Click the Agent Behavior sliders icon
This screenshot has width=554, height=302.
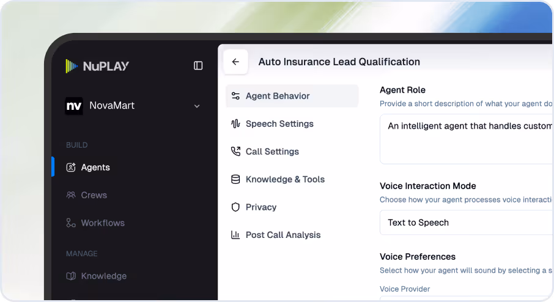point(235,96)
